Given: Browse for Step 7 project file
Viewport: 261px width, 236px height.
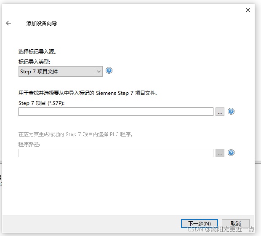Looking at the screenshot, I should (x=220, y=112).
